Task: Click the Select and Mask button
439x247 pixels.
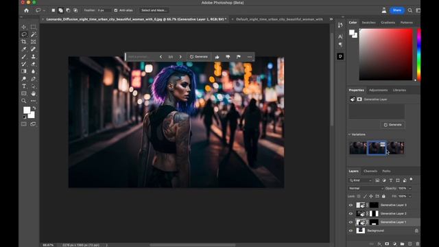Action: (x=154, y=10)
